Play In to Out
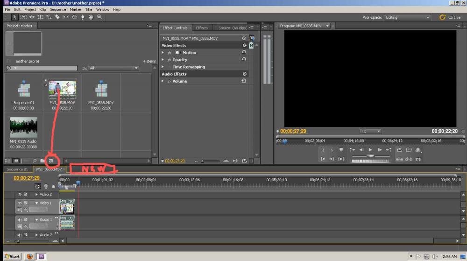The height and width of the screenshot is (261, 467). pos(341,159)
